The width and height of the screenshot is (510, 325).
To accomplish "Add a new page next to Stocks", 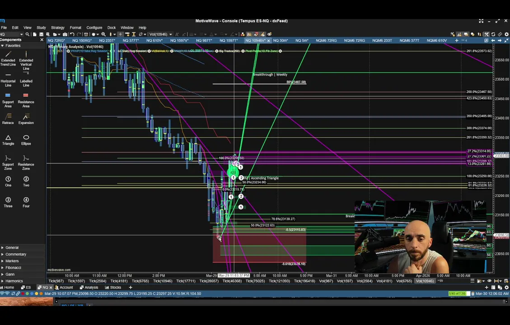I will [x=131, y=287].
